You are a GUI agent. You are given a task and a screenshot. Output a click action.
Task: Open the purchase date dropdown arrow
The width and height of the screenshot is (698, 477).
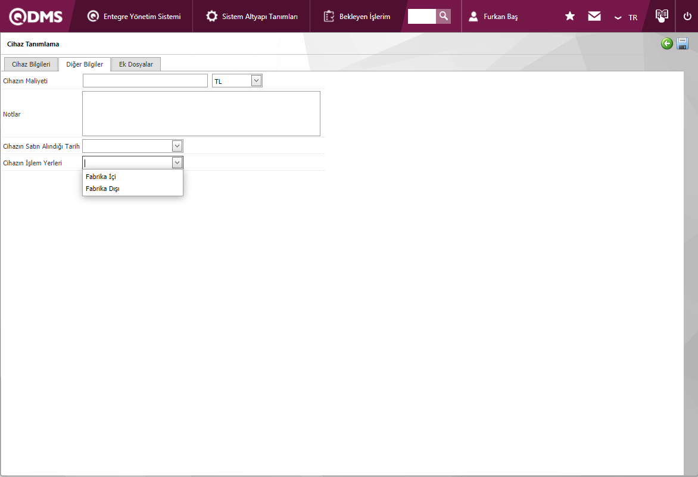177,146
